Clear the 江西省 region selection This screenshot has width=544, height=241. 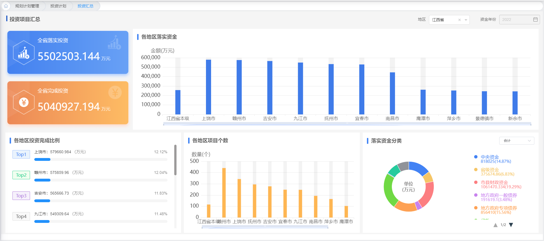(459, 20)
